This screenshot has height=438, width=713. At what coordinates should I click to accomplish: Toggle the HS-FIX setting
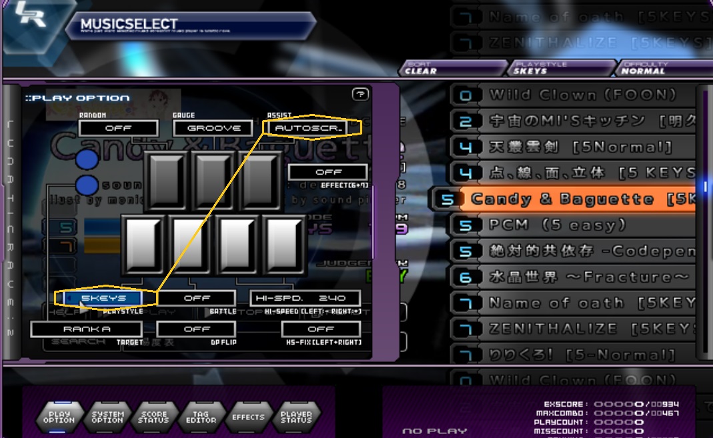(x=321, y=329)
